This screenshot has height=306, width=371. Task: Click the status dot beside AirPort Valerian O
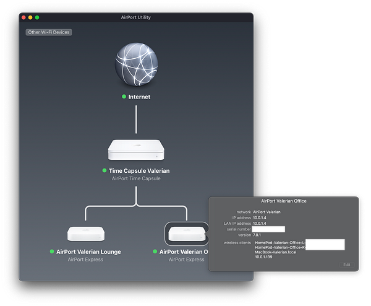[x=155, y=251]
